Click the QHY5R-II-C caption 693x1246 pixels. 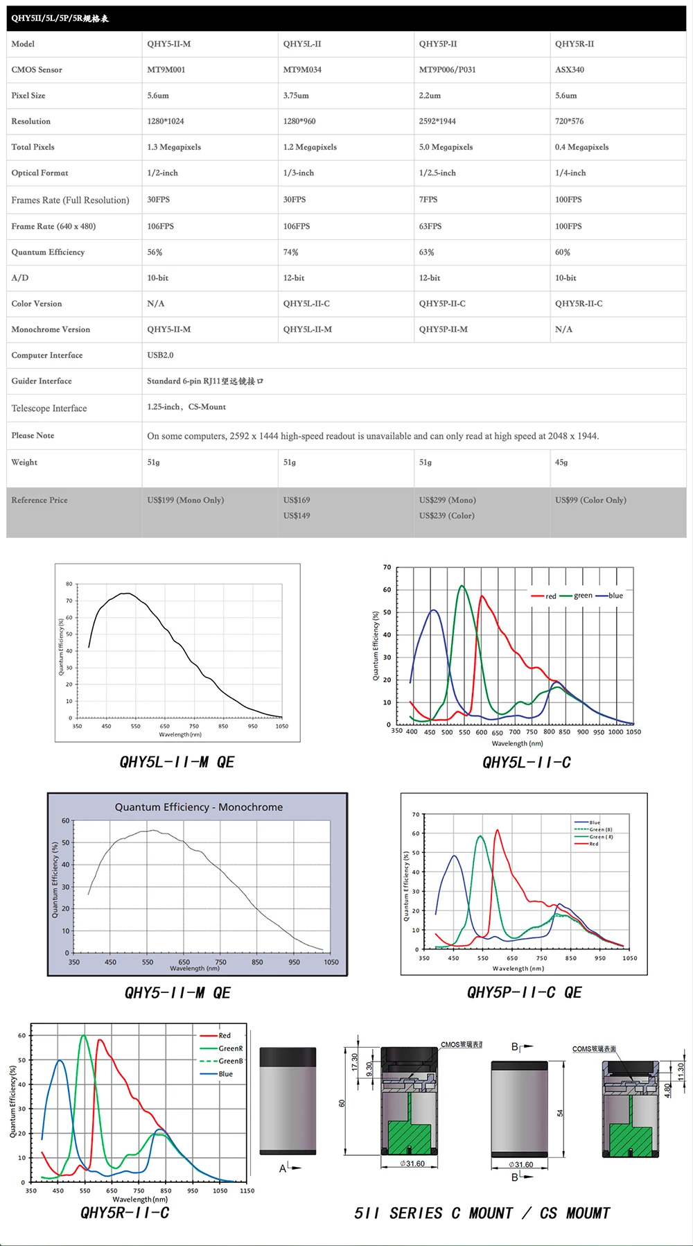(x=125, y=1213)
